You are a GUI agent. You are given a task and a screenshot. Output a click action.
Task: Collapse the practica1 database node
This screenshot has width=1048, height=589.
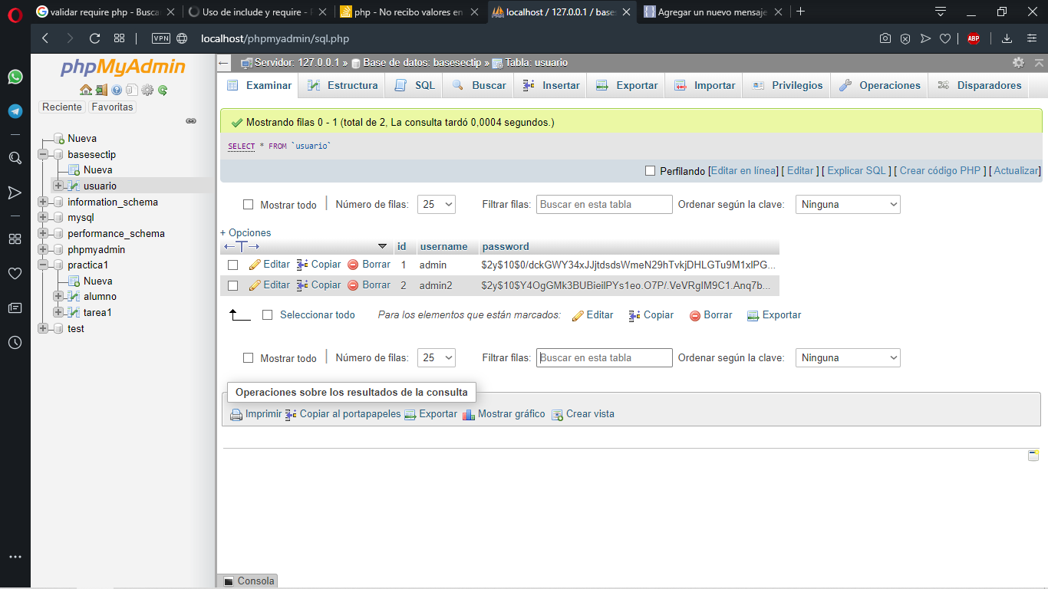click(x=43, y=265)
